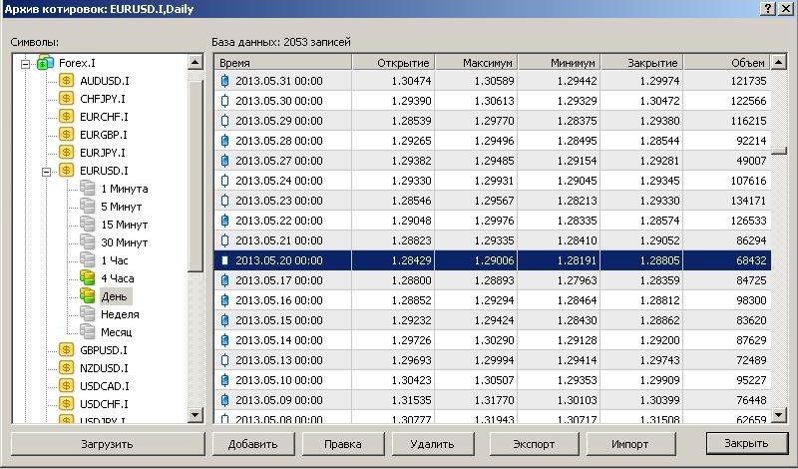
Task: Sort by the Открытие column header
Action: click(x=393, y=63)
